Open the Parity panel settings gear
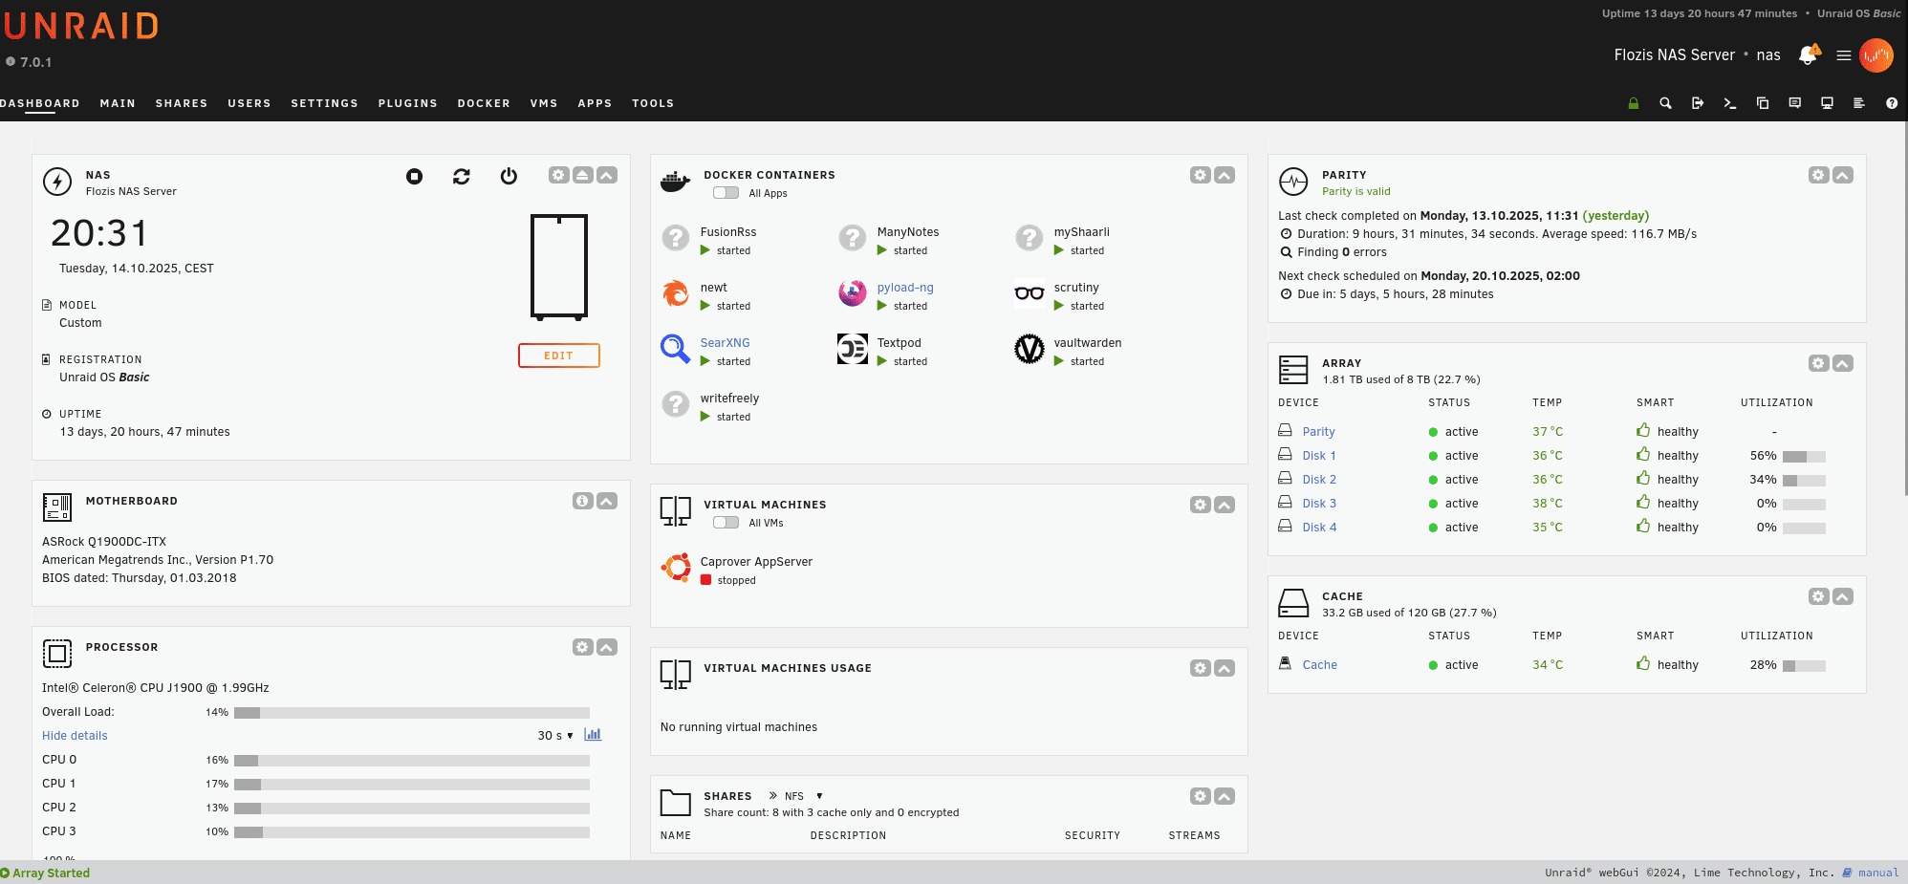This screenshot has height=884, width=1908. coord(1818,175)
